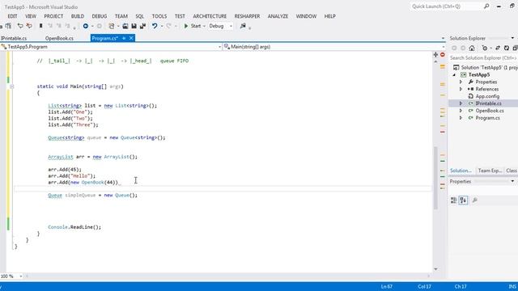The image size is (518, 291).
Task: Click the Search Solution Explorer field
Action: (x=483, y=58)
